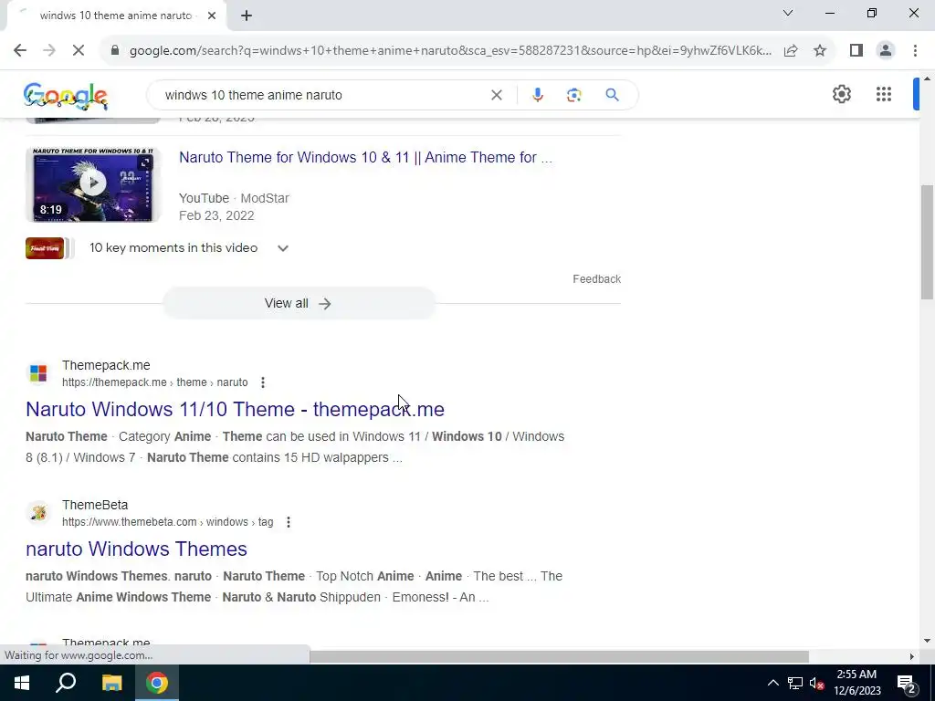Viewport: 935px width, 701px height.
Task: Click the scroll right arrow
Action: click(911, 656)
